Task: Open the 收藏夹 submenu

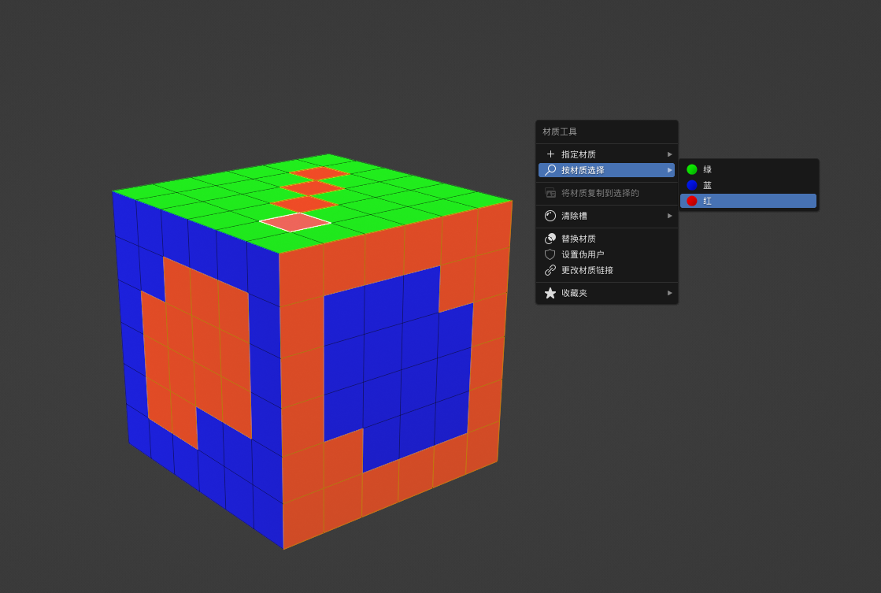Action: pos(607,293)
